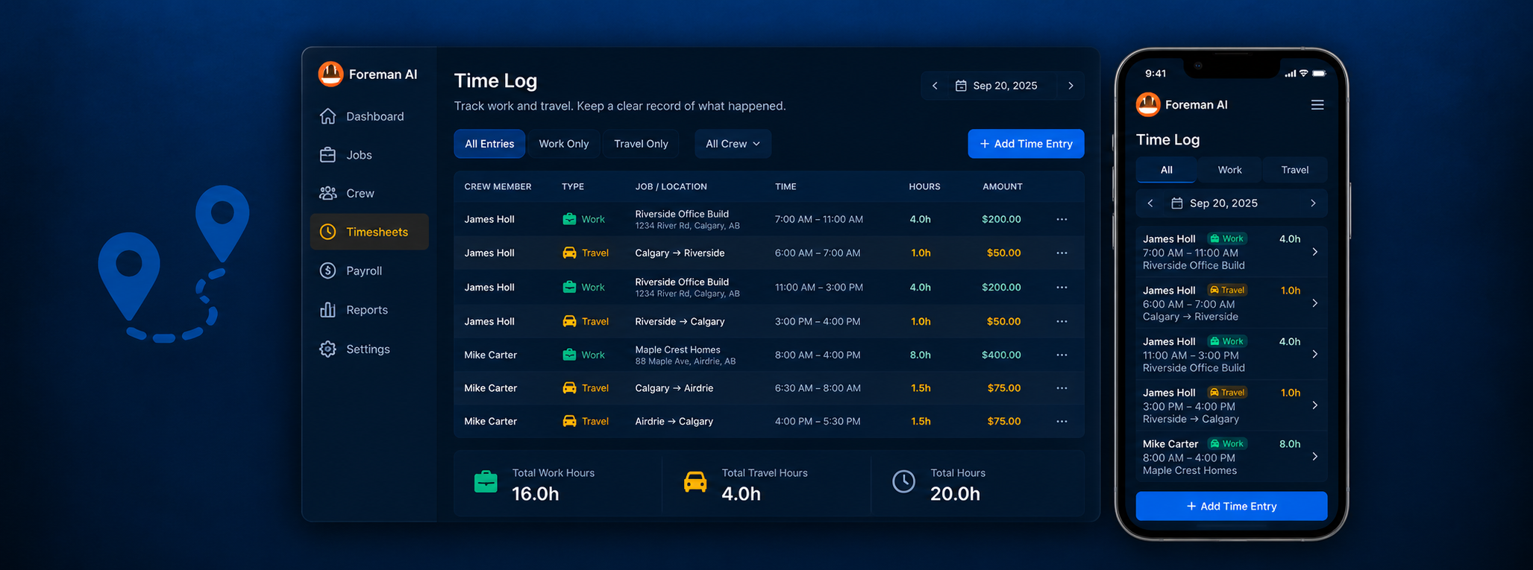The image size is (1533, 570).
Task: Click the $400.00 amount for Mike Carter
Action: click(x=1001, y=355)
